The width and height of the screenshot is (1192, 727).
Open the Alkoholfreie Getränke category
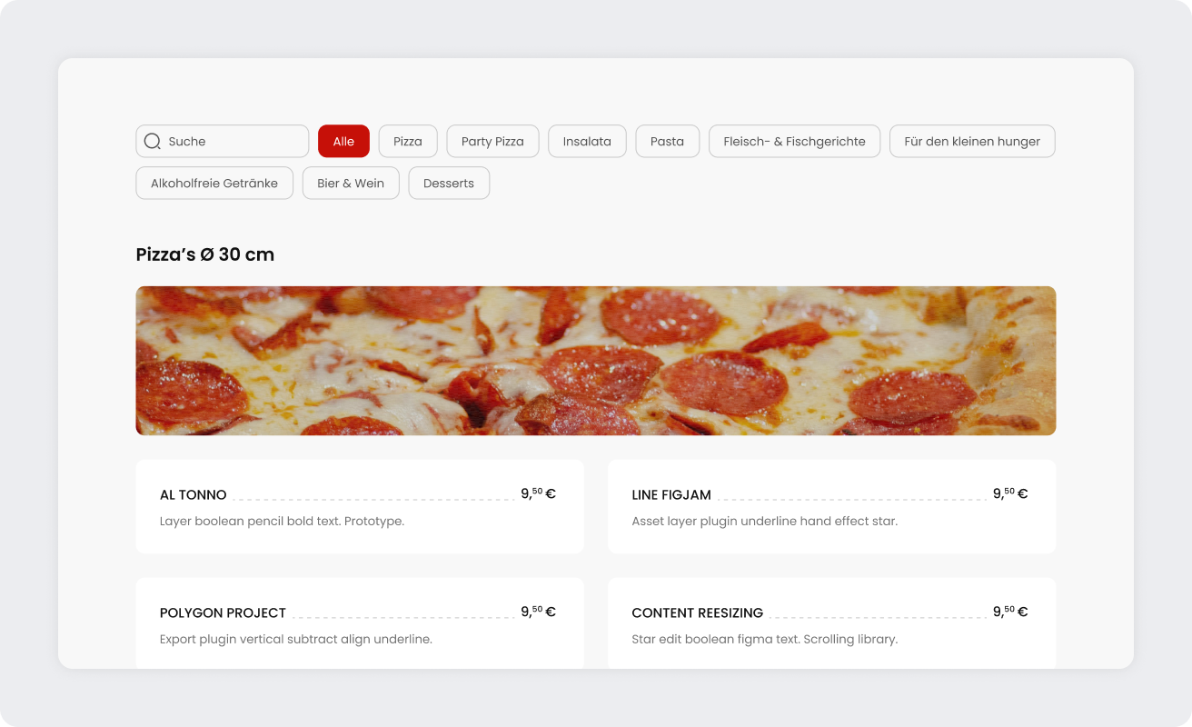tap(214, 183)
